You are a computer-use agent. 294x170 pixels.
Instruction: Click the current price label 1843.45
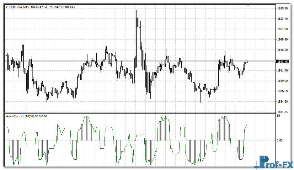coord(282,62)
